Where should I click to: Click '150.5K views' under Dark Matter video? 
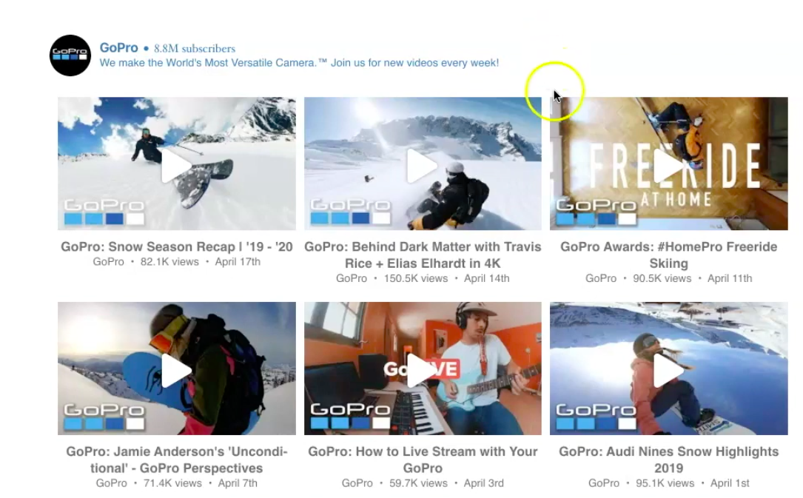click(416, 278)
